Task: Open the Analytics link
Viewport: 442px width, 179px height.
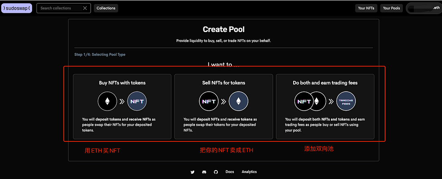Action: 249,172
